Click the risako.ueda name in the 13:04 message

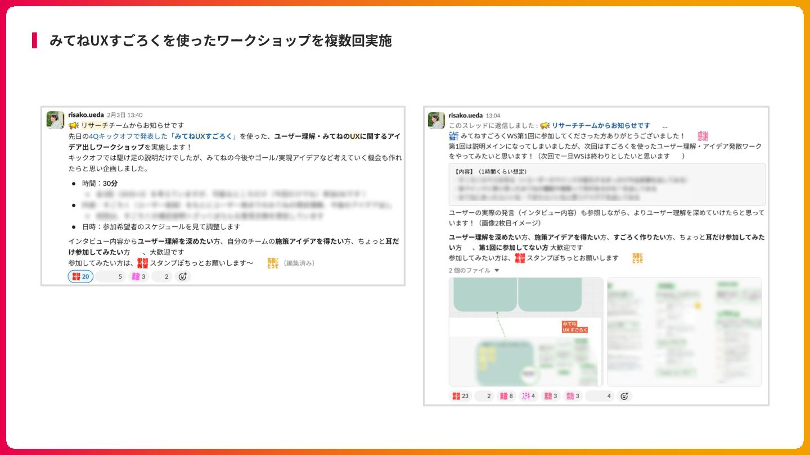(466, 115)
